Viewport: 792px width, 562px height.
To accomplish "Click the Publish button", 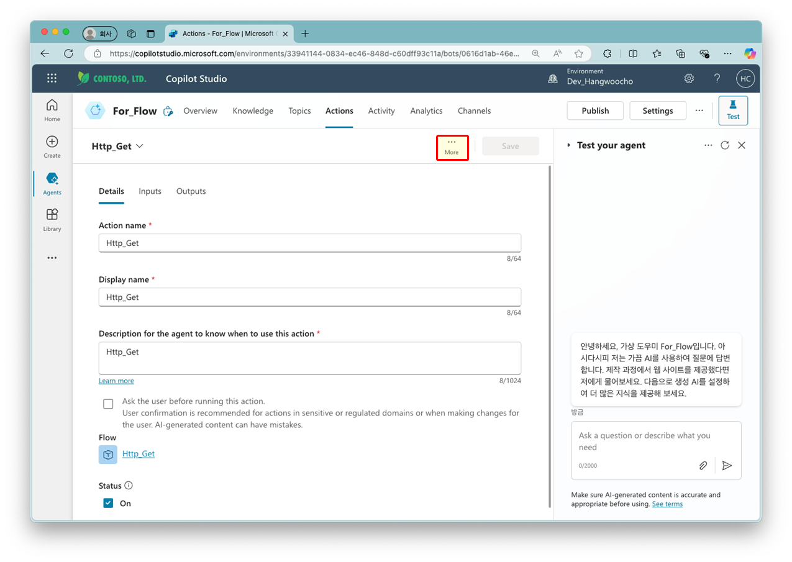I will pos(595,111).
